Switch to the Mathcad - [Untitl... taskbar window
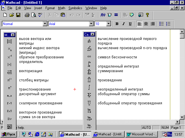Screen dimensions: 185x138 click(108, 134)
